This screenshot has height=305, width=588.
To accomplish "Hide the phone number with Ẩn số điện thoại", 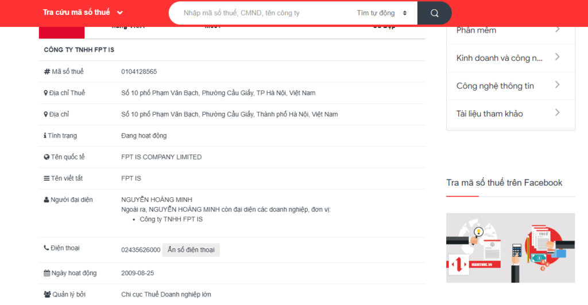I will coord(191,249).
